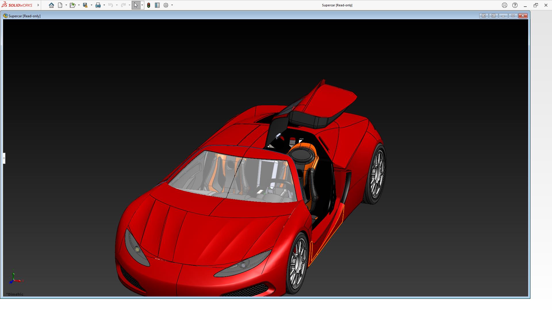This screenshot has height=310, width=552.
Task: Expand the Open file dropdown arrow
Action: click(x=79, y=5)
